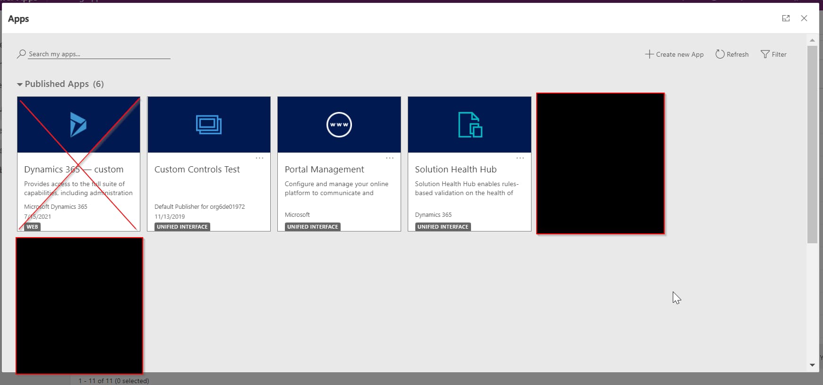Open more options for Solution Health Hub
823x385 pixels.
click(520, 158)
